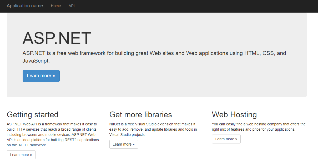This screenshot has width=318, height=161.
Task: Click Learn more under Get more libraries
Action: [124, 144]
